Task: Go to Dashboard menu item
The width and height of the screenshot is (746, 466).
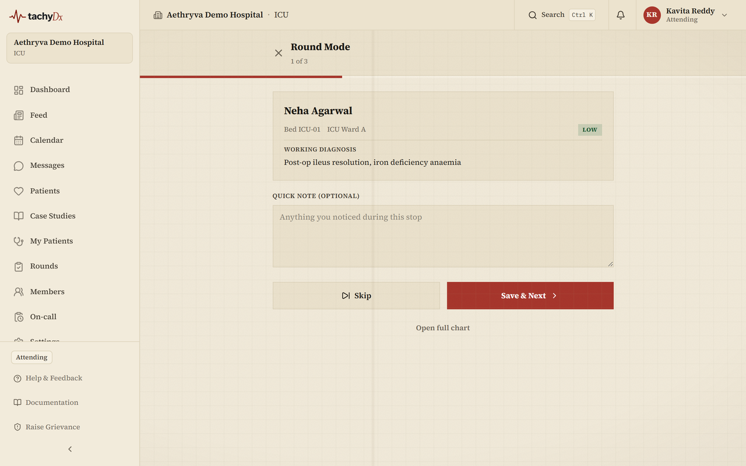Action: tap(69, 90)
